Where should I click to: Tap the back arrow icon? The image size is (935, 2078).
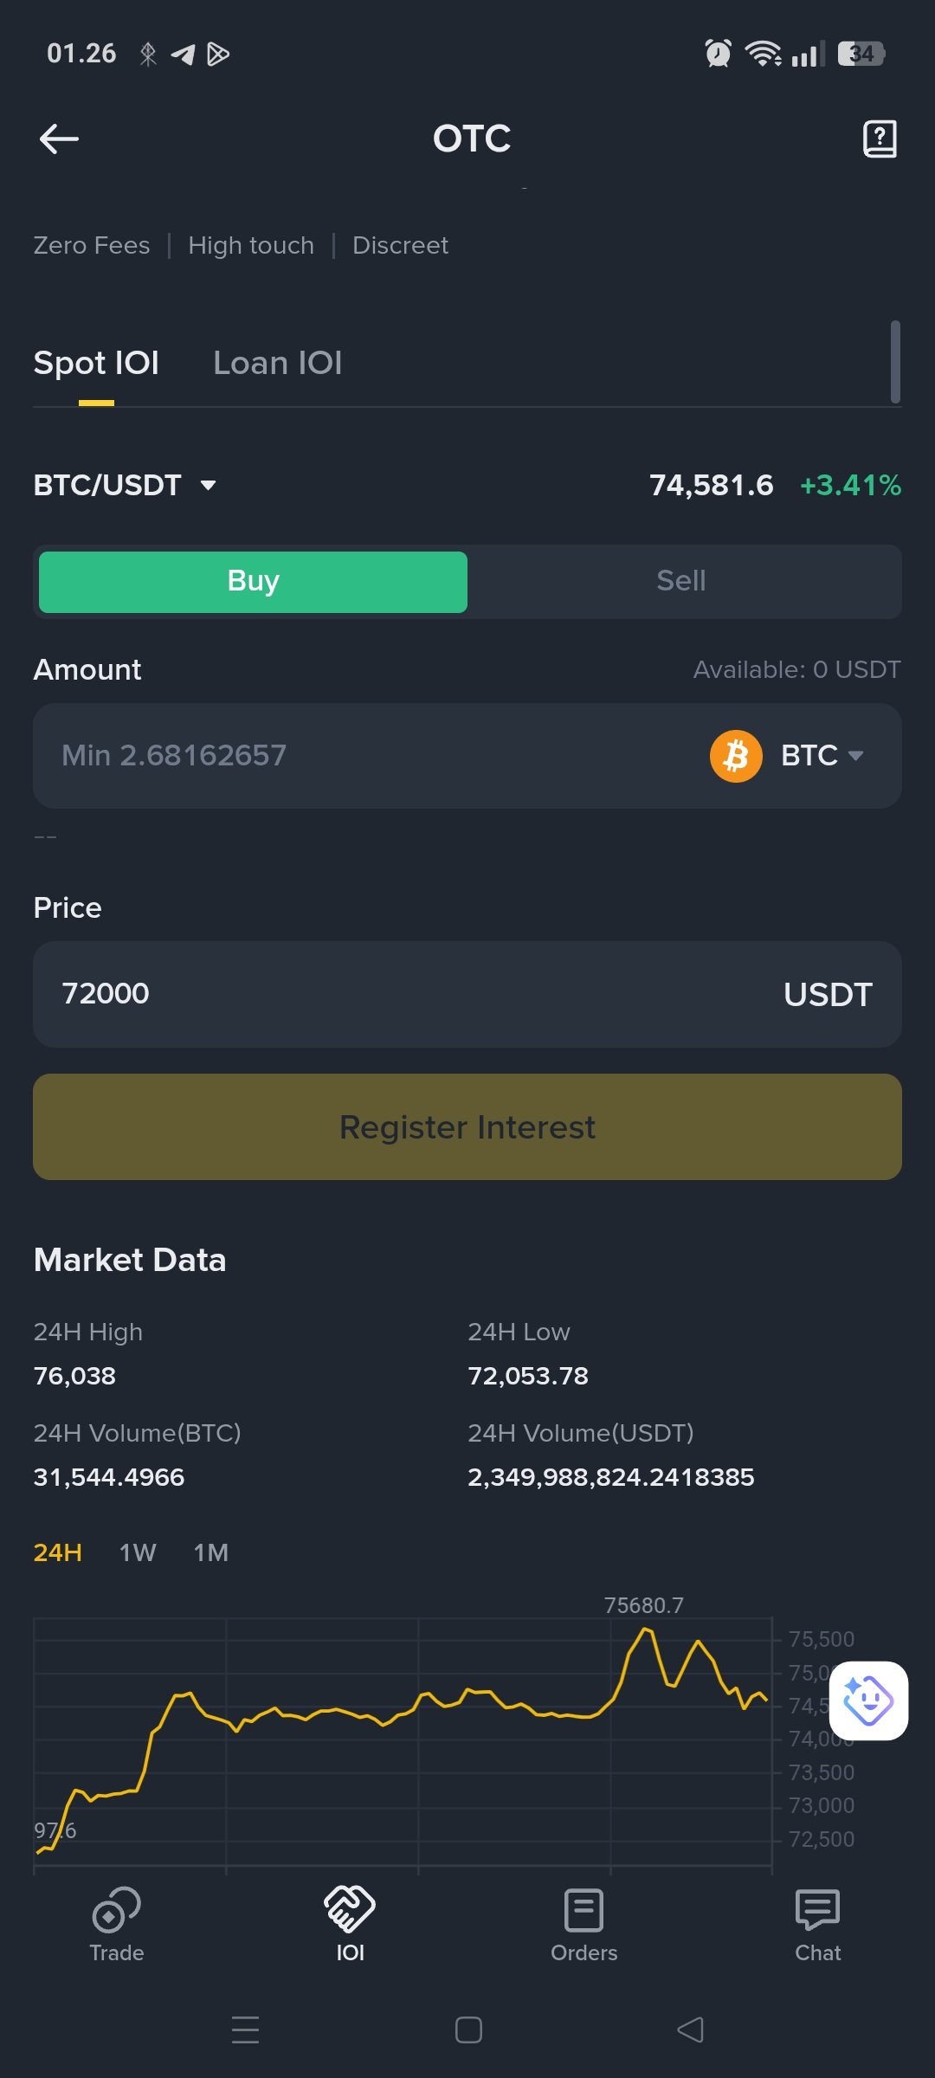pos(59,139)
